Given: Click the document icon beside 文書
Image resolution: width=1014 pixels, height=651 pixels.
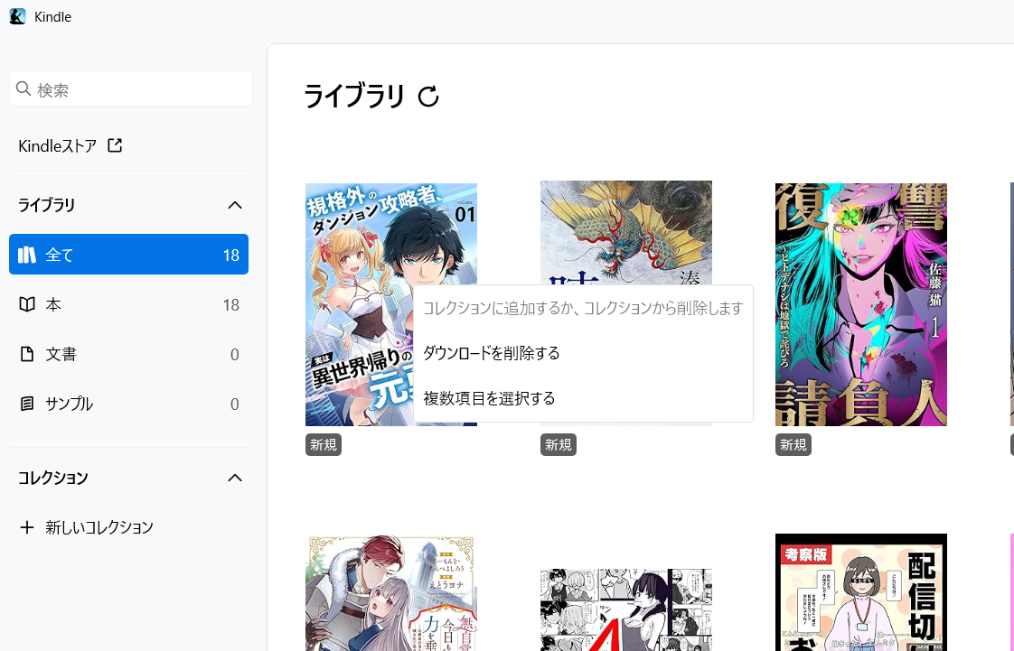Looking at the screenshot, I should coord(26,354).
